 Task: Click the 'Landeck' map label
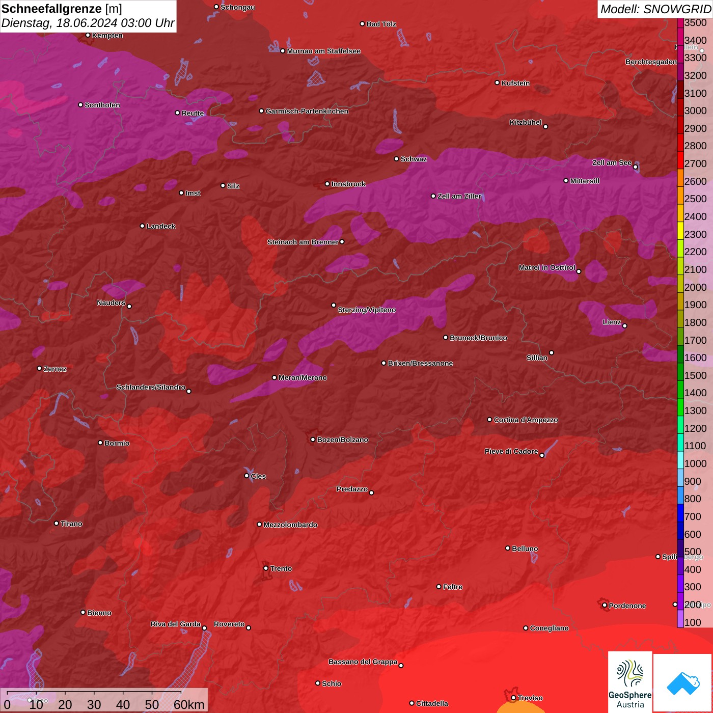click(161, 226)
